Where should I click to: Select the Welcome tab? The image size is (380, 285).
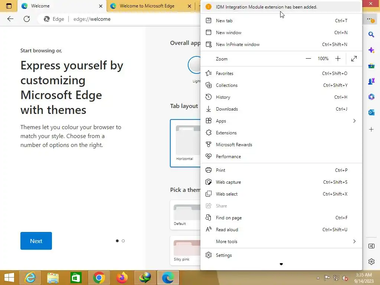(62, 6)
